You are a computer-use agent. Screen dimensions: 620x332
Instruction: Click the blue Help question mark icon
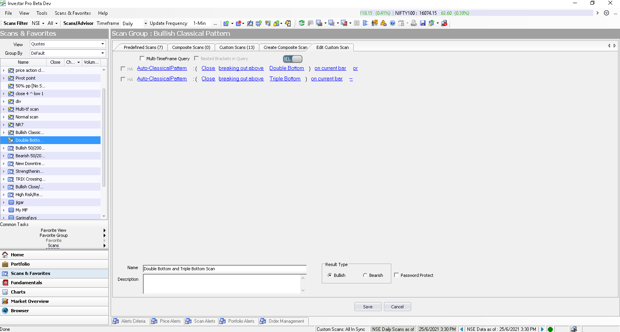pos(392,23)
